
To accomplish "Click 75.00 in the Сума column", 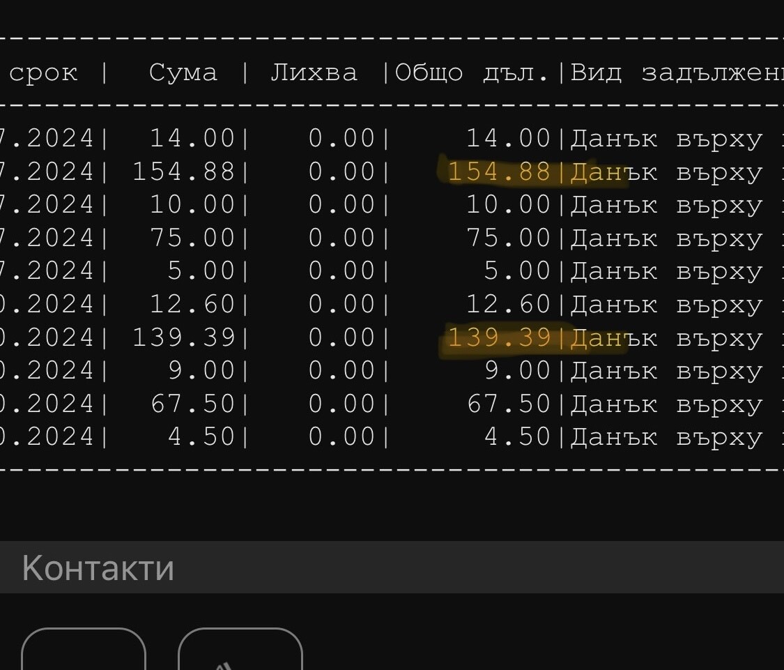I will click(192, 238).
